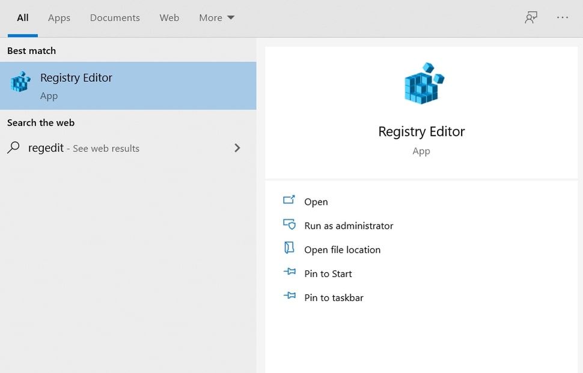The height and width of the screenshot is (373, 583).
Task: Select the Run as administrator shield icon
Action: pos(289,225)
